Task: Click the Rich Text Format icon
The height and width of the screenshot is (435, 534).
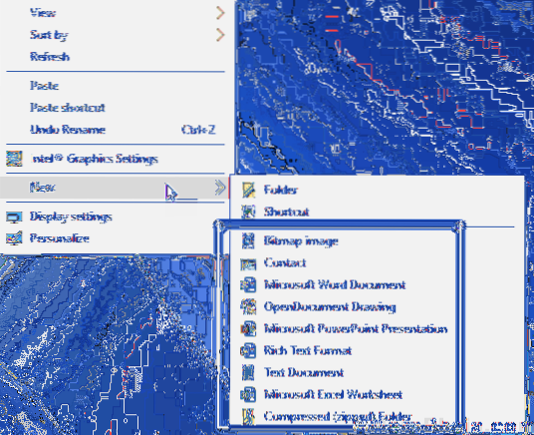Action: [x=248, y=350]
